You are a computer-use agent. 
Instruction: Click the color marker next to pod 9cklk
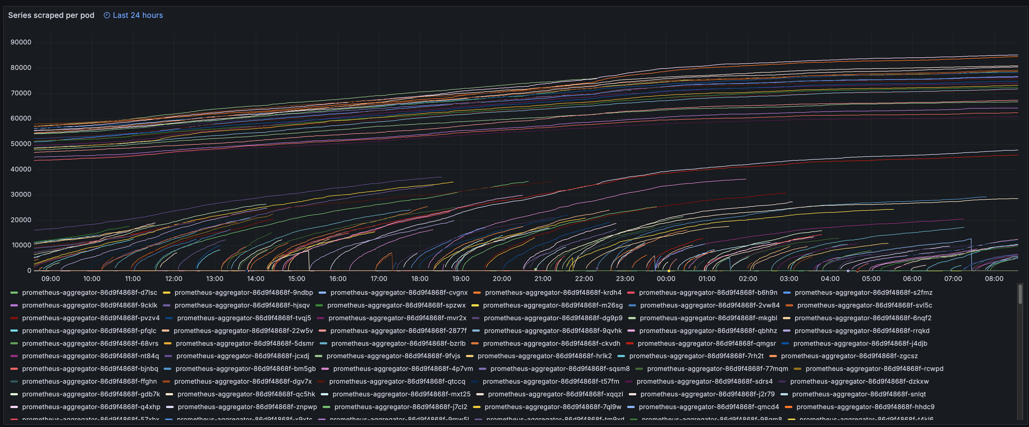(x=14, y=305)
